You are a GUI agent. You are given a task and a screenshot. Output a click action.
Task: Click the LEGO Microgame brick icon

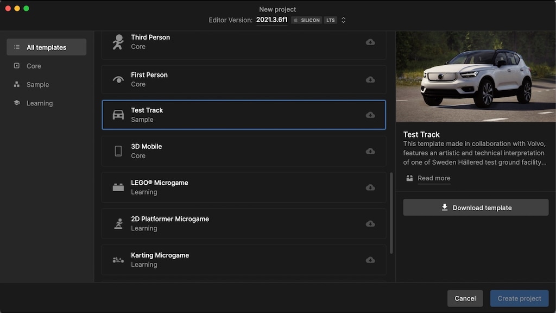tap(118, 187)
